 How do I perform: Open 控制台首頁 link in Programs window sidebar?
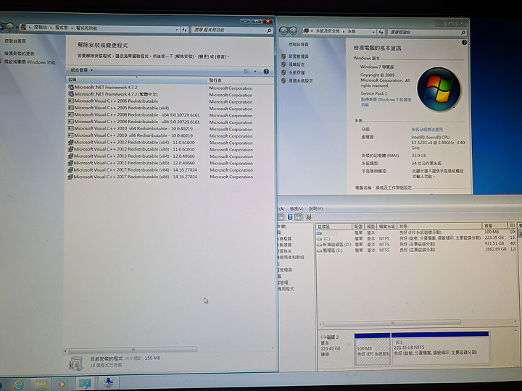tap(15, 41)
